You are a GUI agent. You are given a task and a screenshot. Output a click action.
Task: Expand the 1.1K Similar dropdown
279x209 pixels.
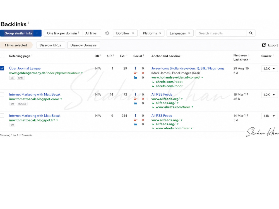(x=269, y=116)
